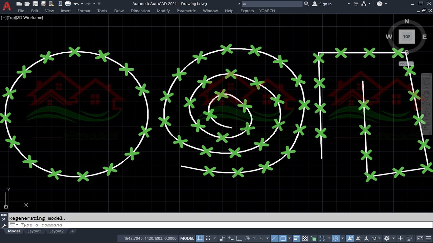Click the [2D Wireframe] visual style control
This screenshot has width=433, height=243.
(x=30, y=18)
